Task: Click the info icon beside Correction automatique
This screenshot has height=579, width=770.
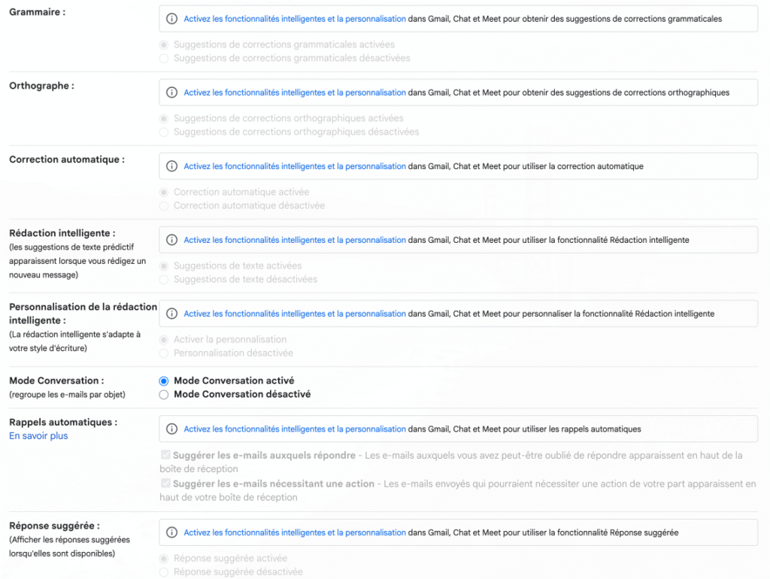Action: (x=171, y=166)
